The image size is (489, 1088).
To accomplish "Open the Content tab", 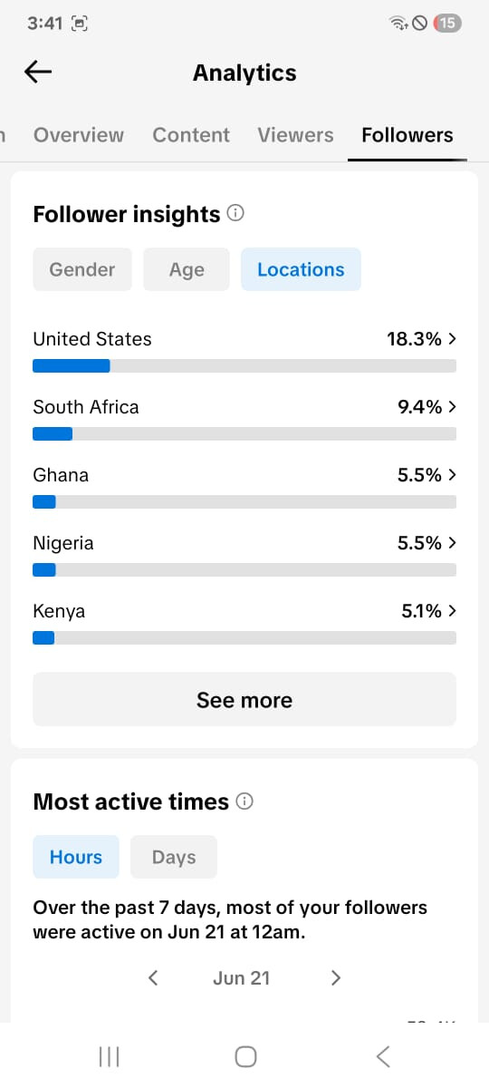I will 191,135.
